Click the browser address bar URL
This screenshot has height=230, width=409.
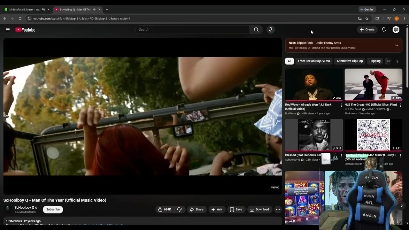click(x=82, y=19)
